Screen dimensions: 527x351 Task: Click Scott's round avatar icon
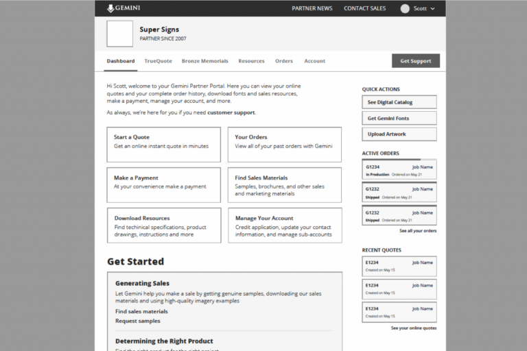[x=405, y=9]
